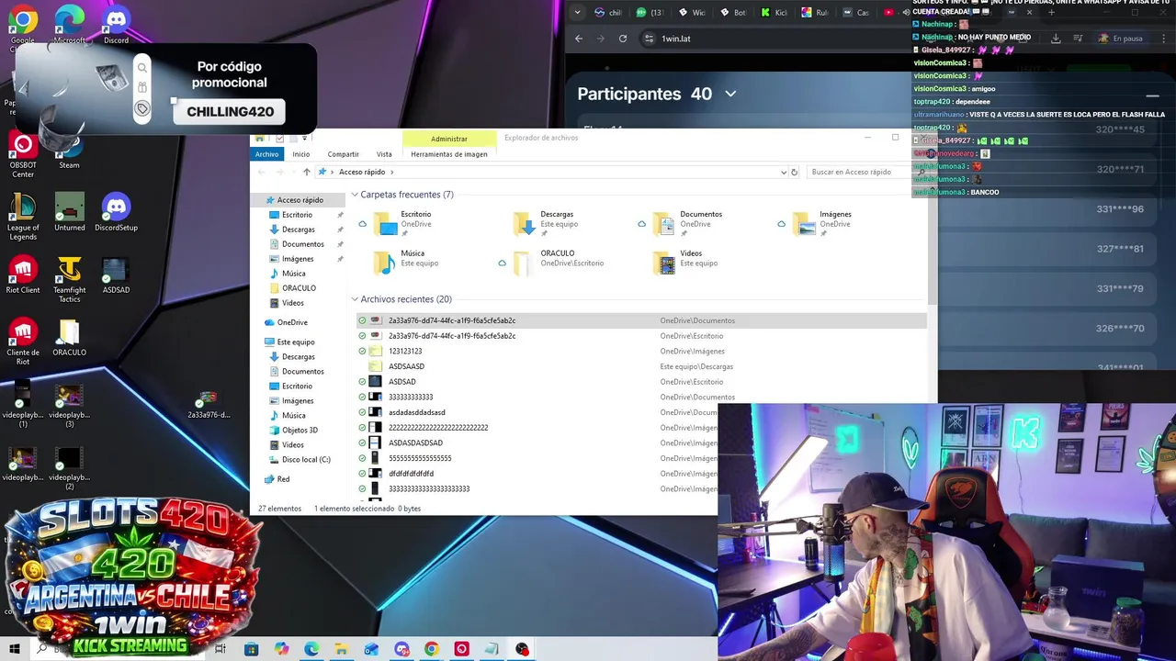Collapse the Carpetas frecuentes section

point(355,195)
